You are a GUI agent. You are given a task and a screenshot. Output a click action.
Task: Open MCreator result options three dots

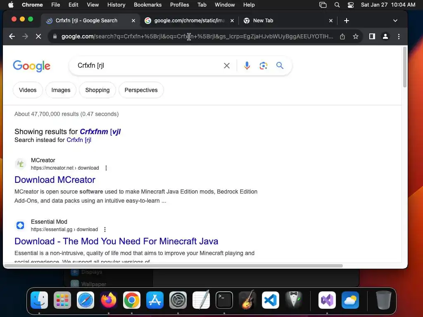[106, 168]
